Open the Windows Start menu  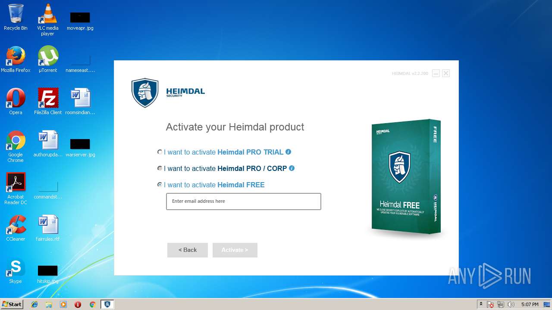[x=12, y=304]
